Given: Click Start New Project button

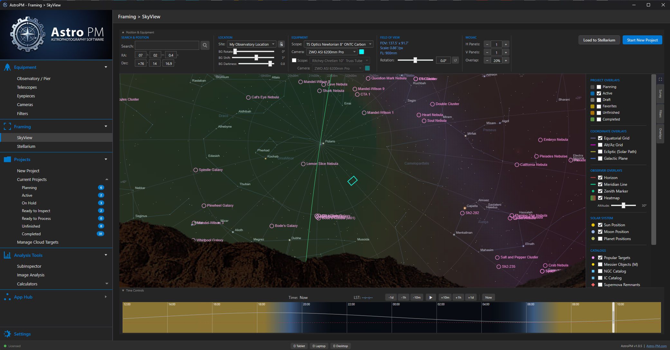Looking at the screenshot, I should coord(642,40).
